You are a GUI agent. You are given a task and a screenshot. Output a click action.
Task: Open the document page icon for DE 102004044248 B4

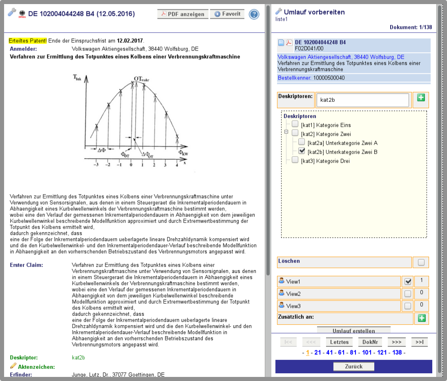point(281,43)
